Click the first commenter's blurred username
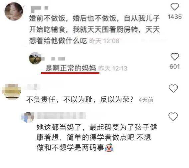 40,9
